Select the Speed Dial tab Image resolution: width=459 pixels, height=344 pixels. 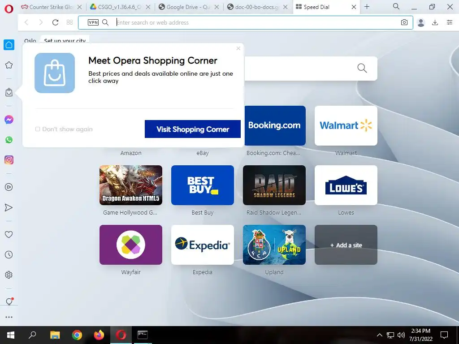tap(316, 7)
